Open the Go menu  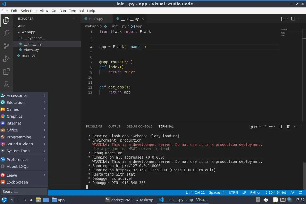coord(54,11)
